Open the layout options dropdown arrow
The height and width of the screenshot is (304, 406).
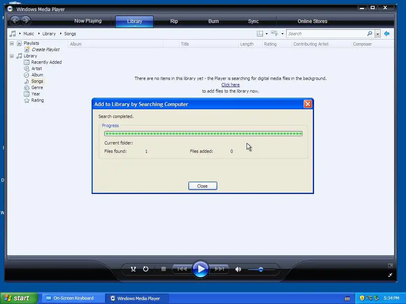266,34
